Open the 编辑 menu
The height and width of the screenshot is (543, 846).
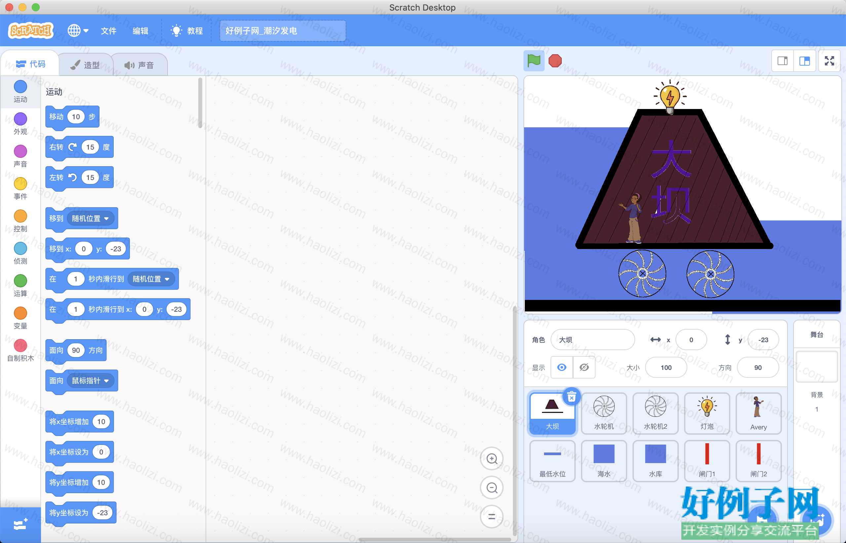point(140,31)
